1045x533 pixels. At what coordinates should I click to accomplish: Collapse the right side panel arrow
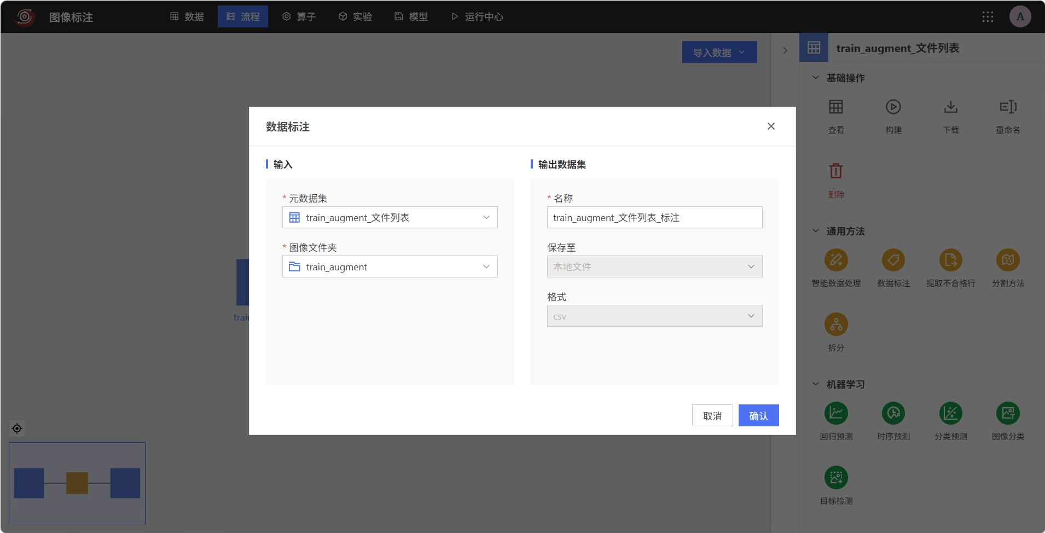pyautogui.click(x=785, y=50)
